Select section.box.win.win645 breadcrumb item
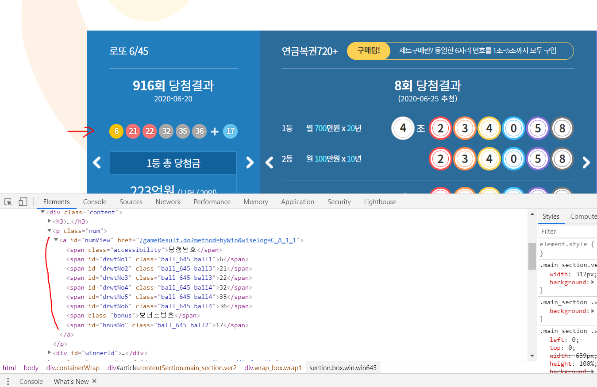 point(343,368)
